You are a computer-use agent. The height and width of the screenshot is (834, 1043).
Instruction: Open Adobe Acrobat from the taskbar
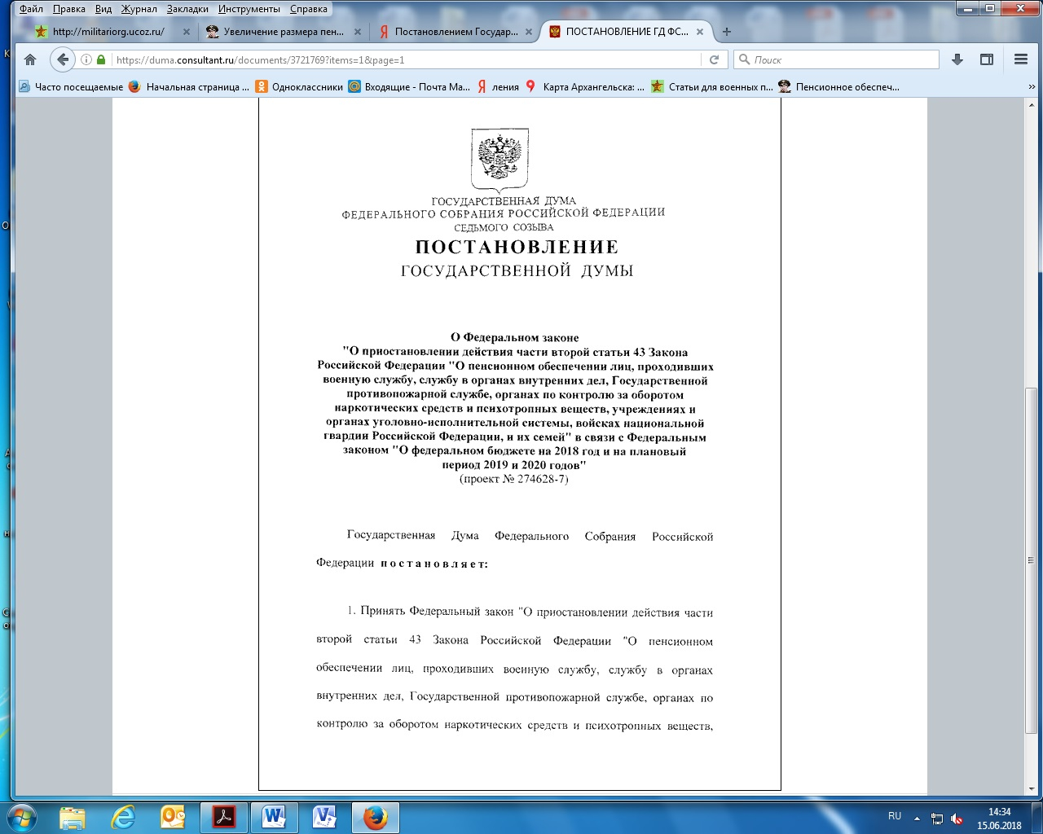click(224, 817)
